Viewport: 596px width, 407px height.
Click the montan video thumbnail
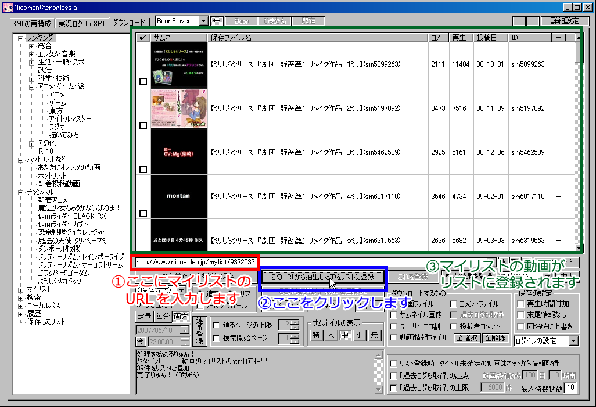[179, 196]
